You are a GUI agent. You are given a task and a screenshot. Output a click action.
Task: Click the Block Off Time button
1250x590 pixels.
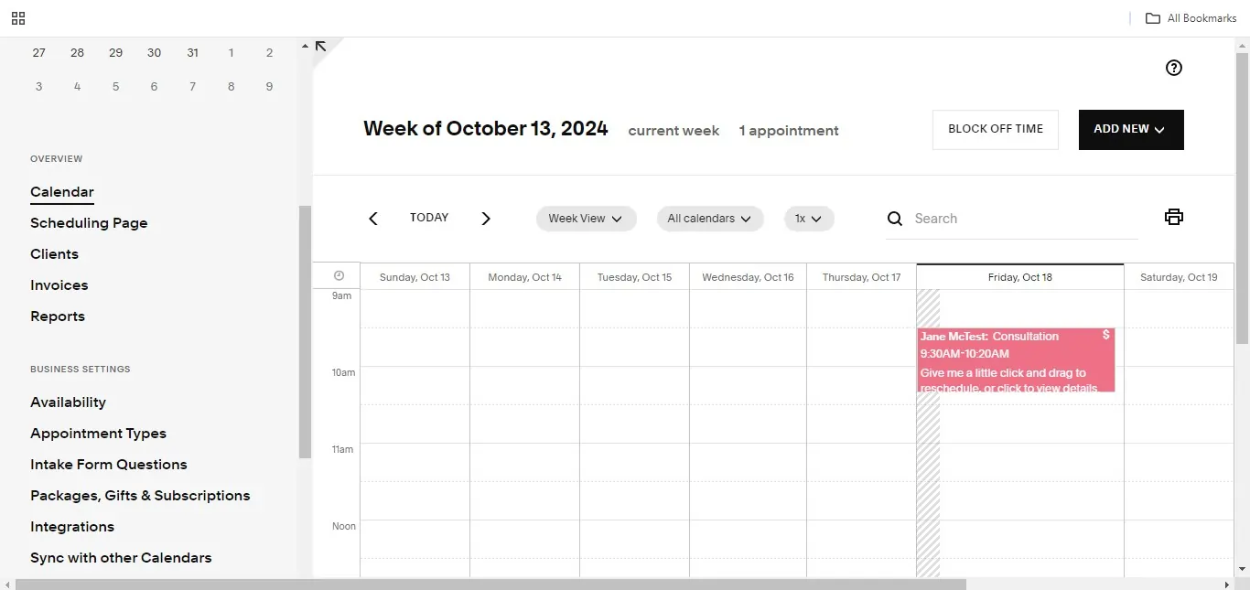coord(995,130)
